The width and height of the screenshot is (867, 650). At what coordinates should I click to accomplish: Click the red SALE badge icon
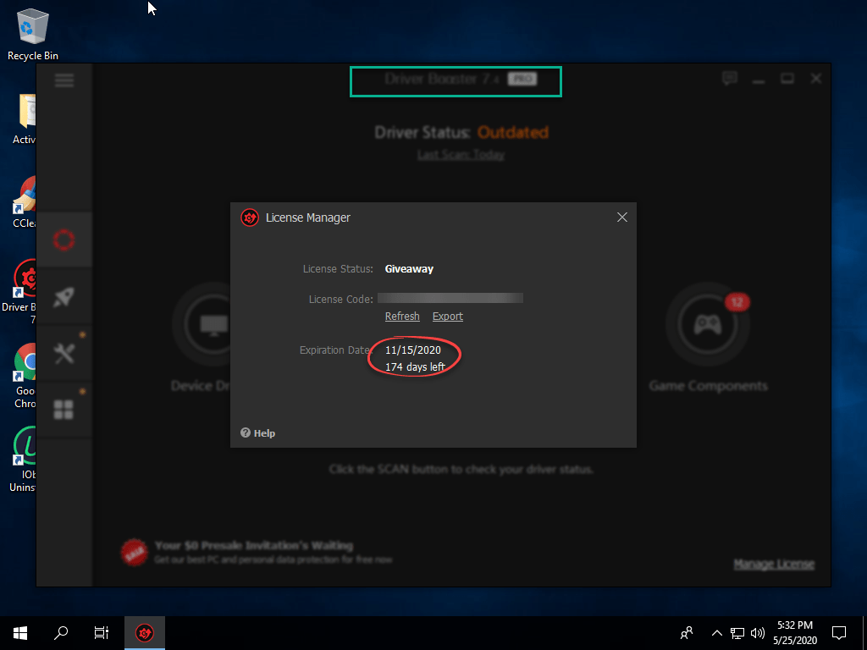[x=135, y=552]
